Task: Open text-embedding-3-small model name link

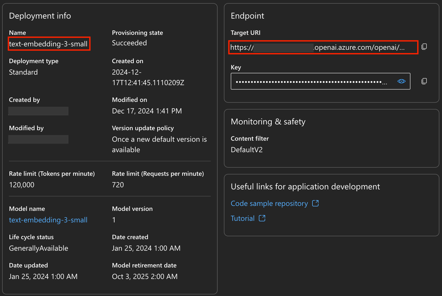Action: [48, 220]
